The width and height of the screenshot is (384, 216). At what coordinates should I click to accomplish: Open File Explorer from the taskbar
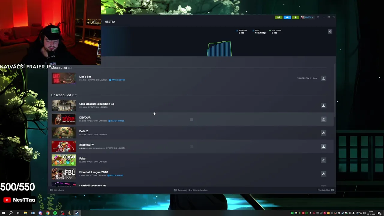click(25, 213)
